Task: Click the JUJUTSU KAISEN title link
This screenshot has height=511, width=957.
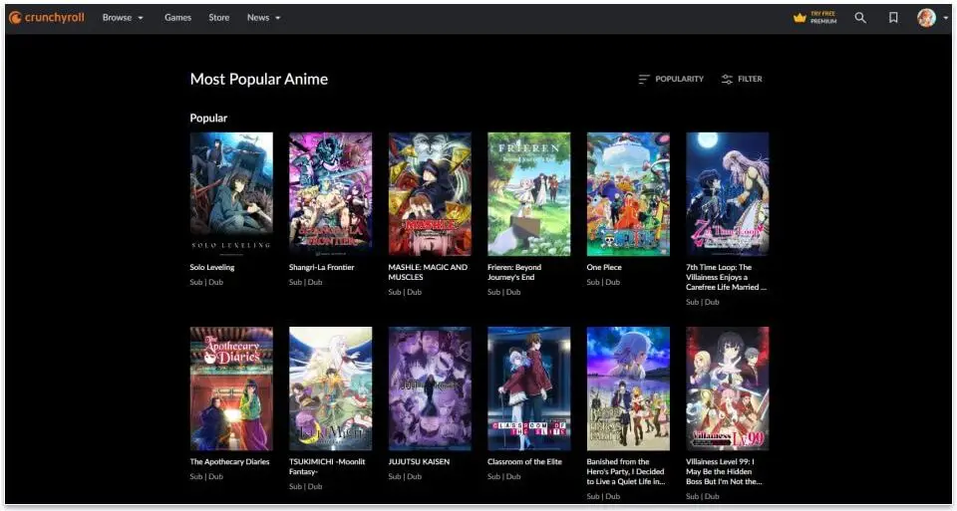Action: [419, 461]
